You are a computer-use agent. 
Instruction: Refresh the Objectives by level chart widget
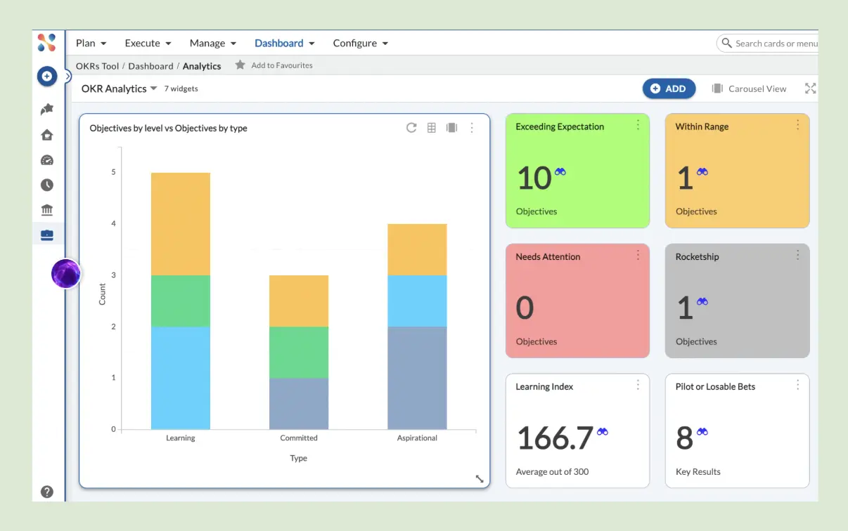point(411,128)
